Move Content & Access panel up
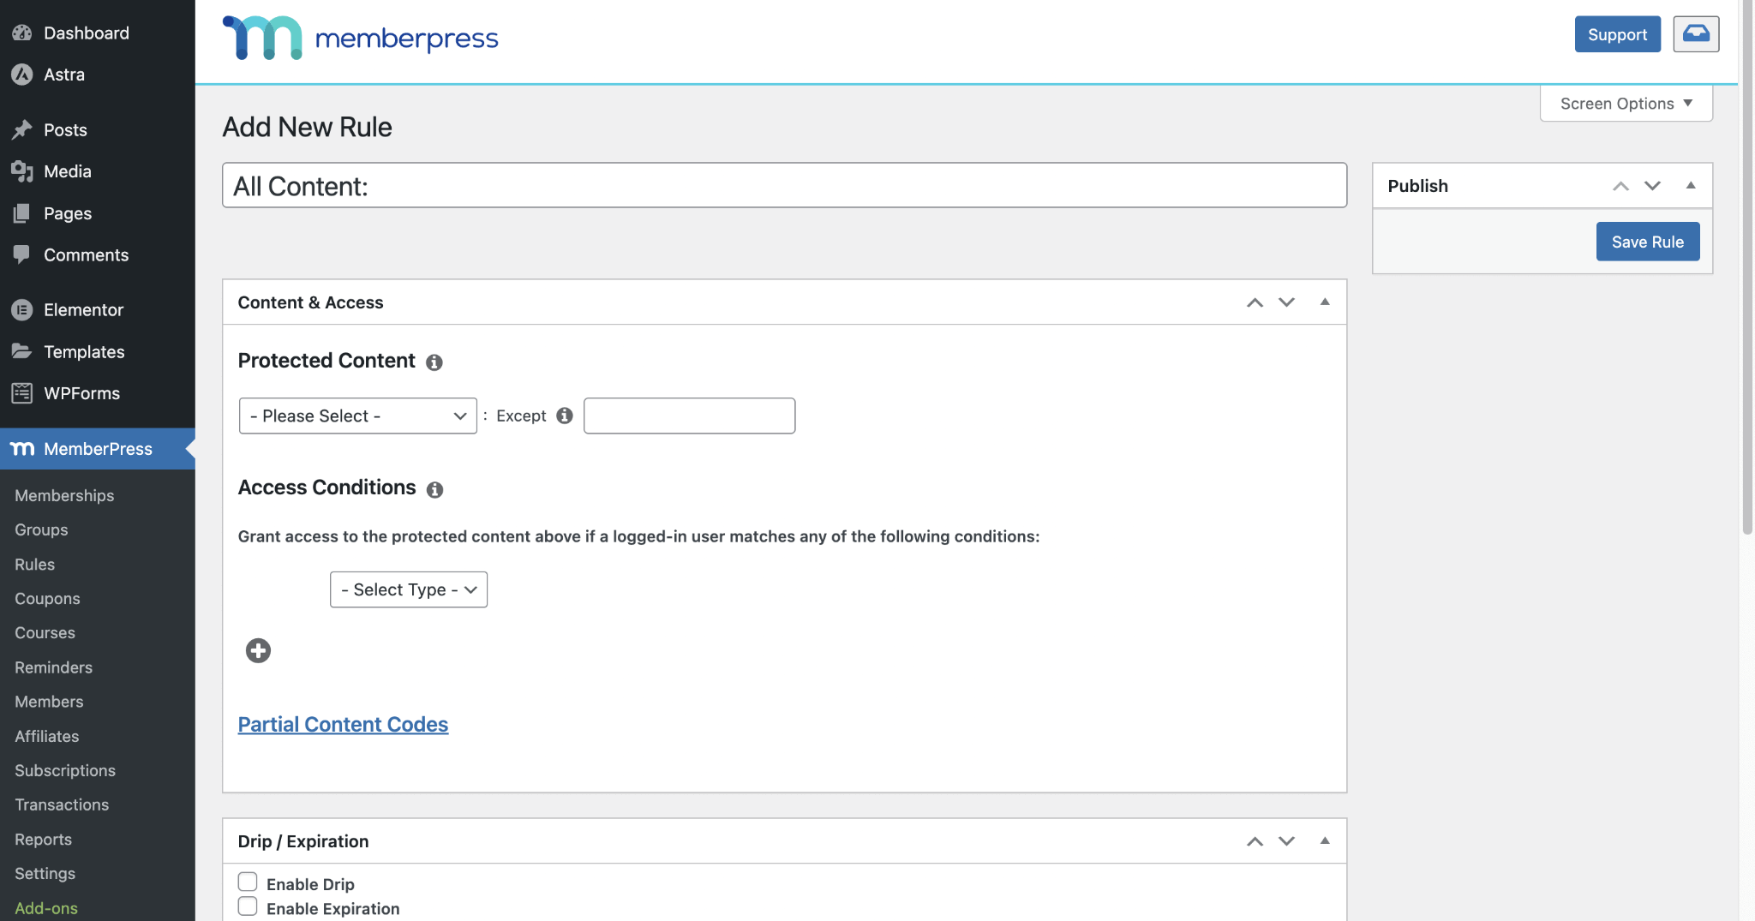Viewport: 1755px width, 921px height. (x=1255, y=302)
